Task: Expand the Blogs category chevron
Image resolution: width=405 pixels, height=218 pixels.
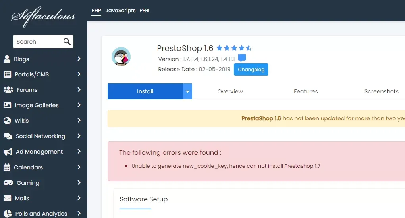Action: (79, 59)
